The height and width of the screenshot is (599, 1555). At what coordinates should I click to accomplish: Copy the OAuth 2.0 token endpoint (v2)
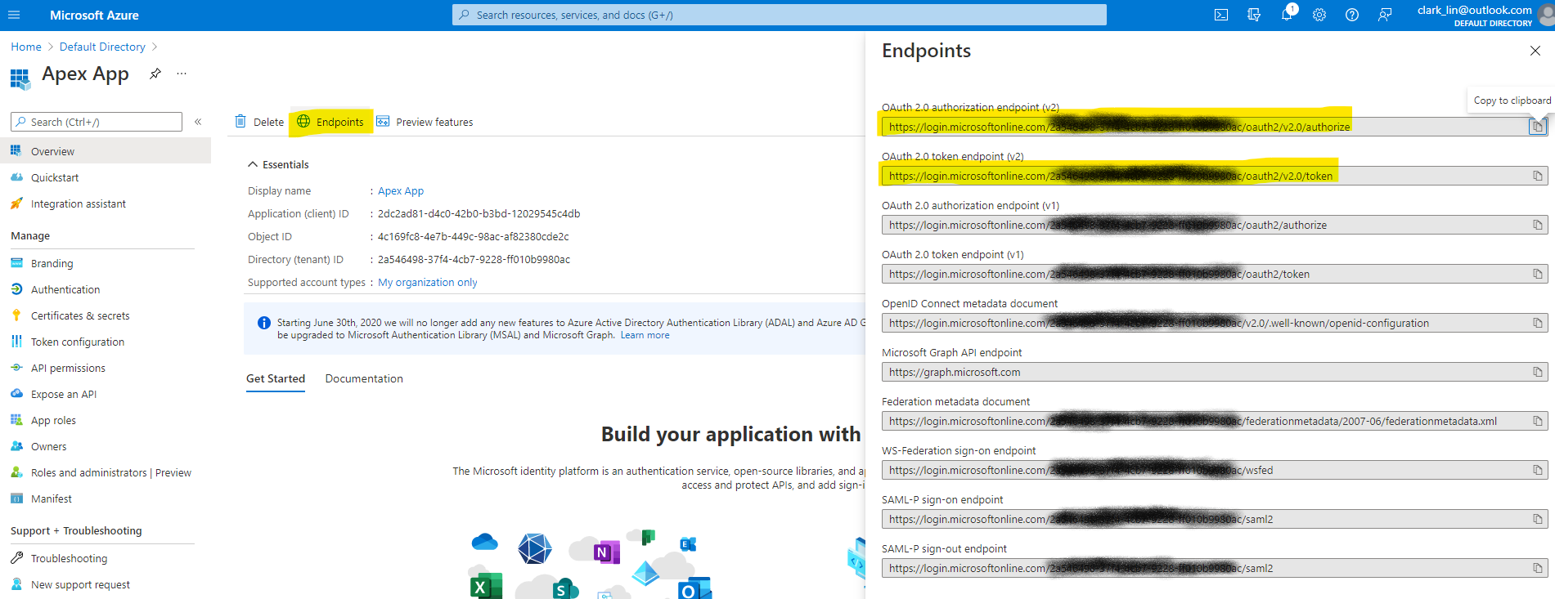point(1537,176)
